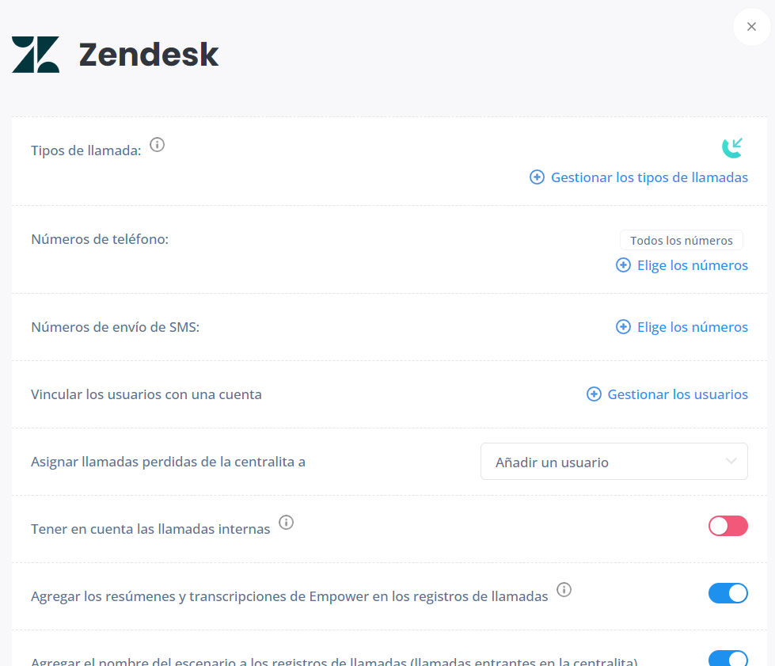Click Vincular los usuarios con una cuenta text

coord(146,394)
